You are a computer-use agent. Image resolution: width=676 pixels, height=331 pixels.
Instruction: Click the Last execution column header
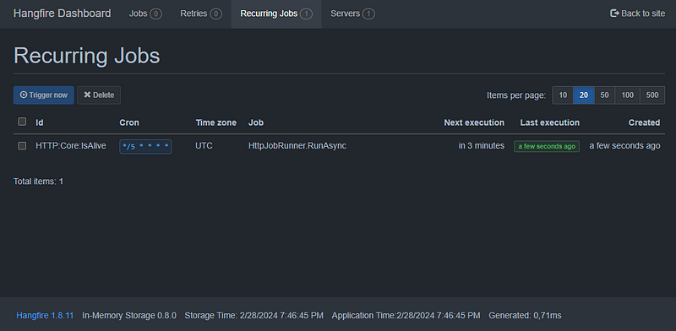point(550,122)
